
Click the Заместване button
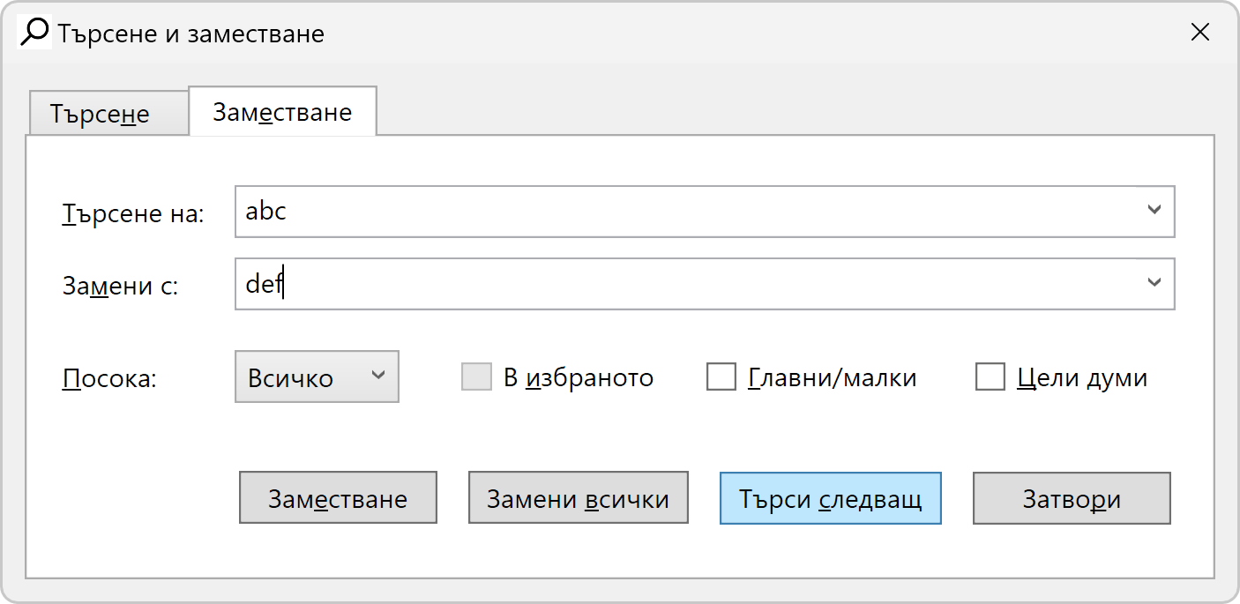click(x=338, y=498)
